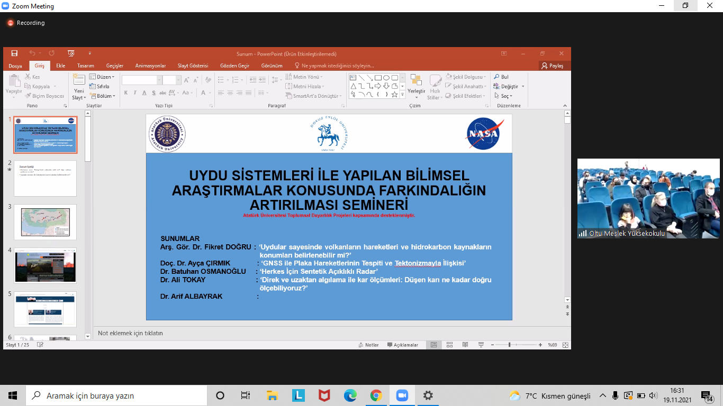This screenshot has height=406, width=723.
Task: Switch to Slide Sorter view
Action: [x=449, y=345]
